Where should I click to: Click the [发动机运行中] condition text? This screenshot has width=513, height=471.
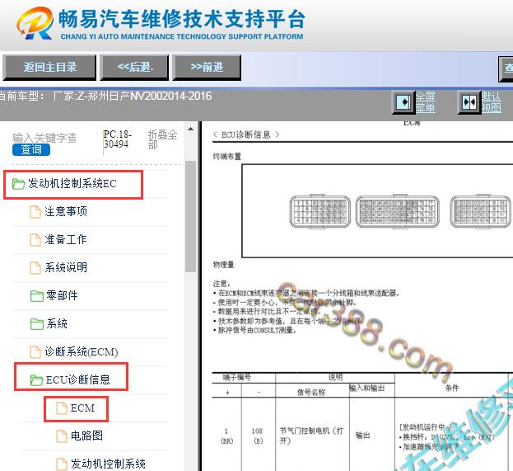tap(426, 427)
